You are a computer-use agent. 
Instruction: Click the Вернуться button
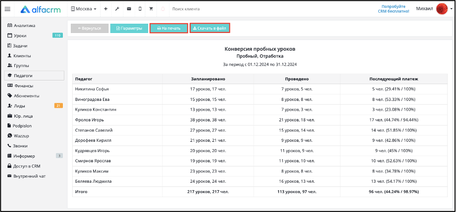(x=89, y=28)
